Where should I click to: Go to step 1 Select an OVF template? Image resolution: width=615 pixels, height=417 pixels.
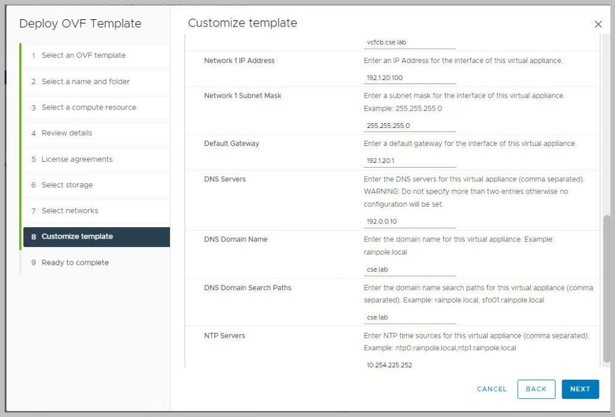[83, 55]
